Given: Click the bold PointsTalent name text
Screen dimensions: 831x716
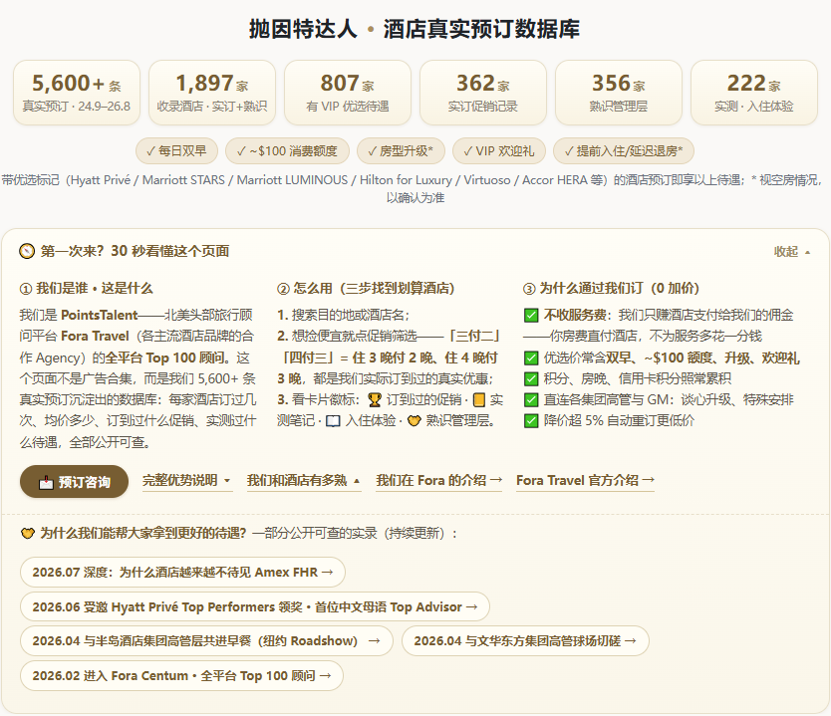Looking at the screenshot, I should pyautogui.click(x=99, y=315).
